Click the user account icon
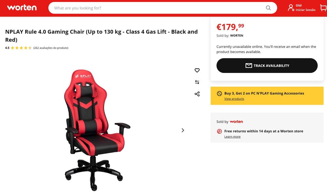This screenshot has height=193, width=327. click(291, 8)
